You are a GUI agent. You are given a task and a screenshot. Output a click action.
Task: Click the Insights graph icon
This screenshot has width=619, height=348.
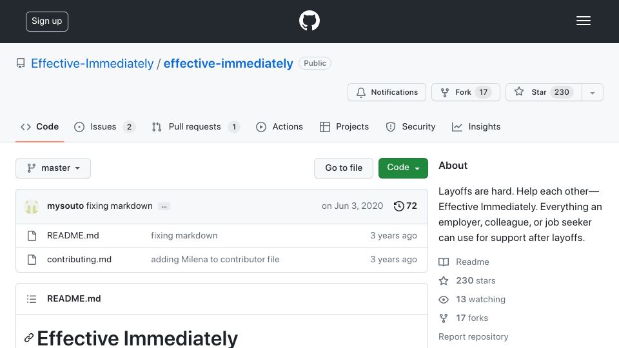[457, 127]
